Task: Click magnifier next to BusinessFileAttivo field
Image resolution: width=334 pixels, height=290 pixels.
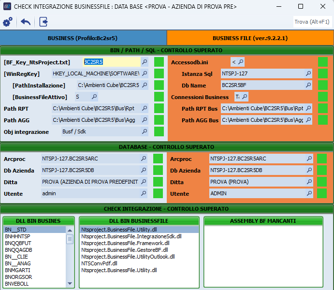Action: tap(94, 97)
